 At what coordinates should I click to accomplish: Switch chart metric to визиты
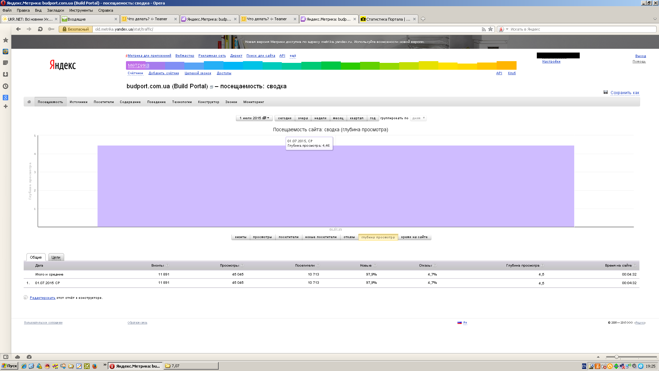(241, 237)
